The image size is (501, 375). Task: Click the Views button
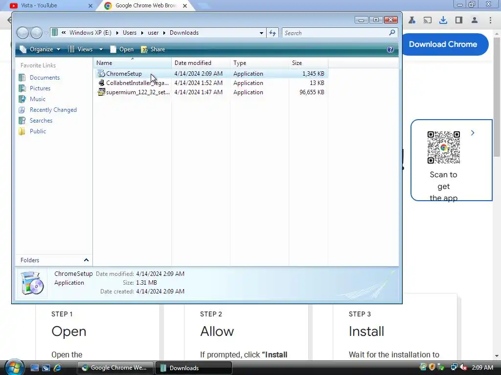click(x=81, y=49)
